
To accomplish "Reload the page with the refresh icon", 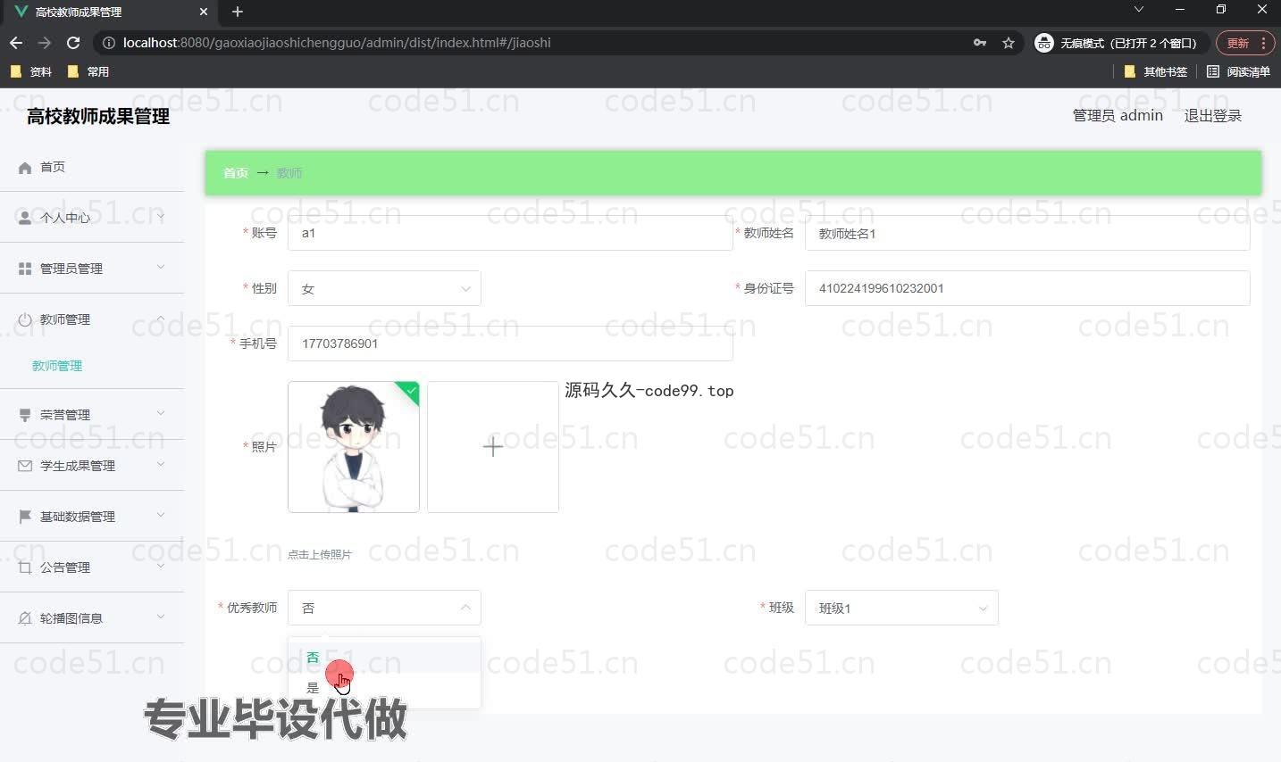I will 73,43.
